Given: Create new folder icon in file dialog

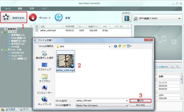Looking at the screenshot, I should click(x=124, y=46).
